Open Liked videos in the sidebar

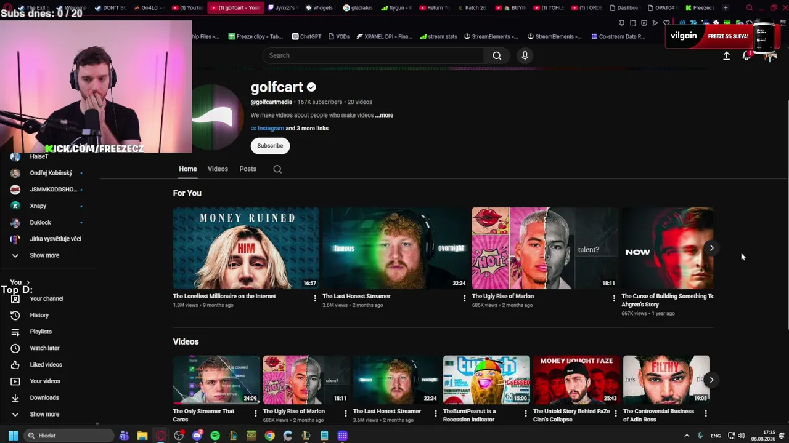(x=47, y=365)
